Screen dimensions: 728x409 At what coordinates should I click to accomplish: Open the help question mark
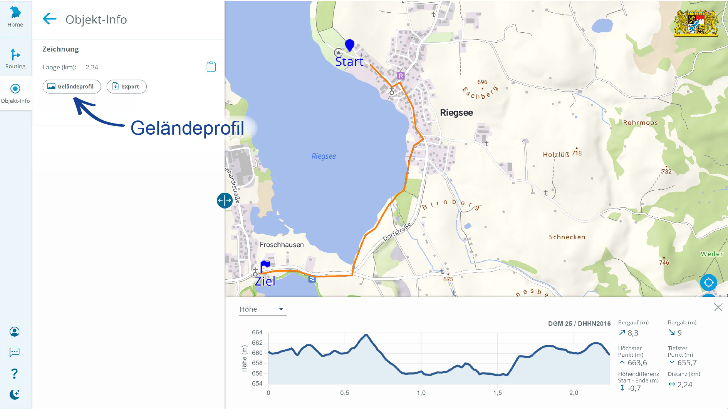click(x=15, y=373)
